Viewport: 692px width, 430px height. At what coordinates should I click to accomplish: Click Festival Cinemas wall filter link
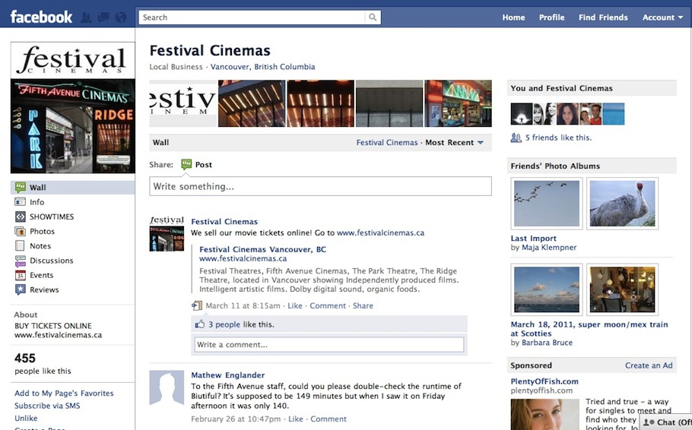pos(386,143)
